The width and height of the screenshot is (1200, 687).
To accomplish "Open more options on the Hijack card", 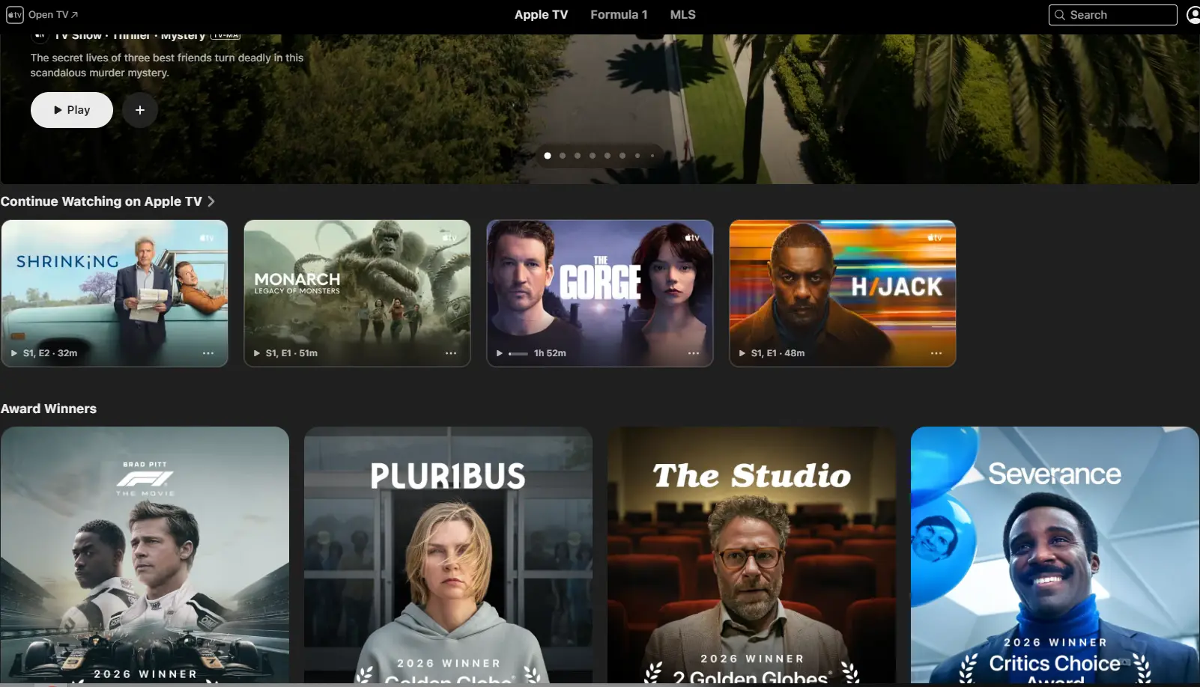I will 936,353.
